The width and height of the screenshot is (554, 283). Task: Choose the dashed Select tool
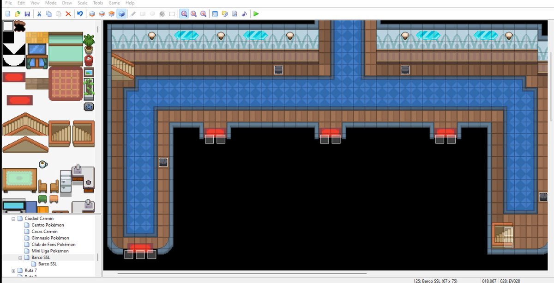pos(172,14)
